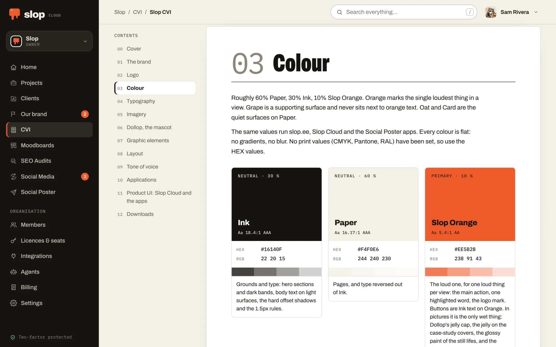Click the Agents robot icon
This screenshot has width=556, height=347.
(13, 272)
